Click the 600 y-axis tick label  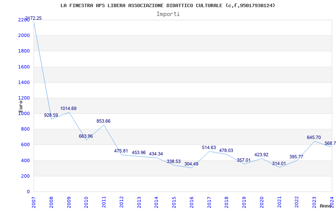click(26, 145)
